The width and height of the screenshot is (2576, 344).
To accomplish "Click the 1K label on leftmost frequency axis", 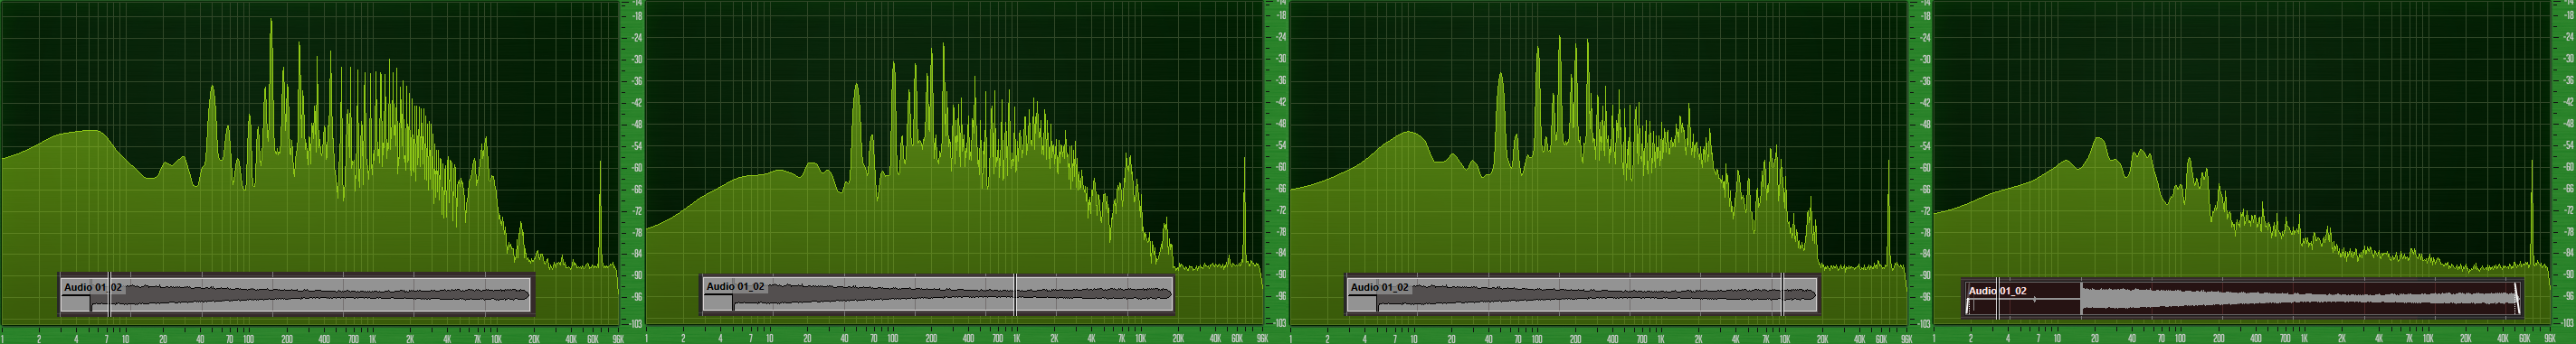I will click(372, 338).
